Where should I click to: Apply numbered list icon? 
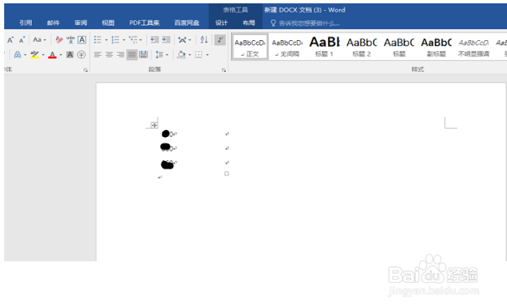point(115,40)
